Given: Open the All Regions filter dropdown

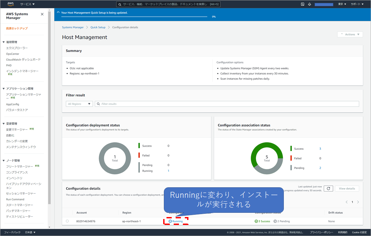Looking at the screenshot, I should (79, 104).
